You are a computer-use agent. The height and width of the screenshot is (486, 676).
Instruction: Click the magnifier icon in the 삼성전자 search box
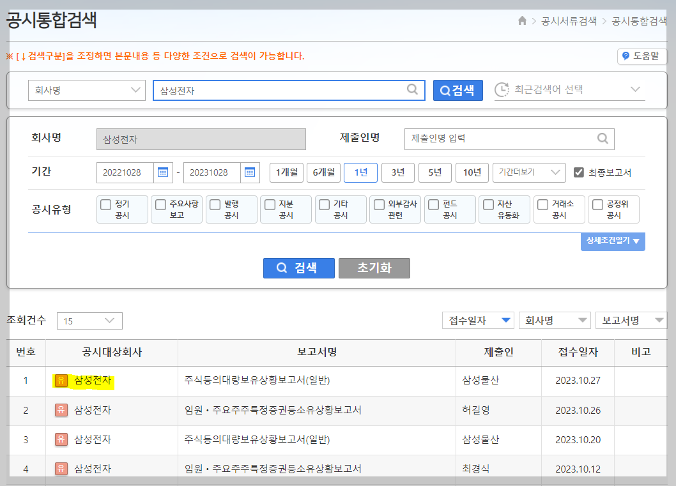click(412, 89)
